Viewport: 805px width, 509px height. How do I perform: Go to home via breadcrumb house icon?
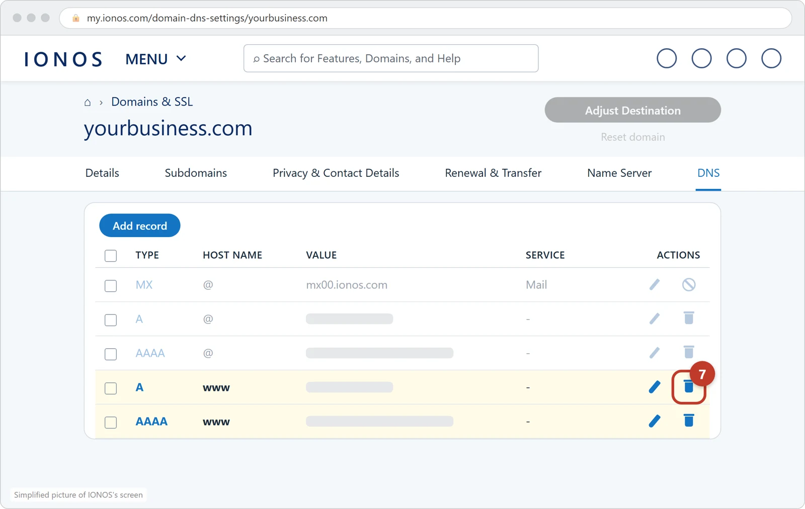[88, 103]
